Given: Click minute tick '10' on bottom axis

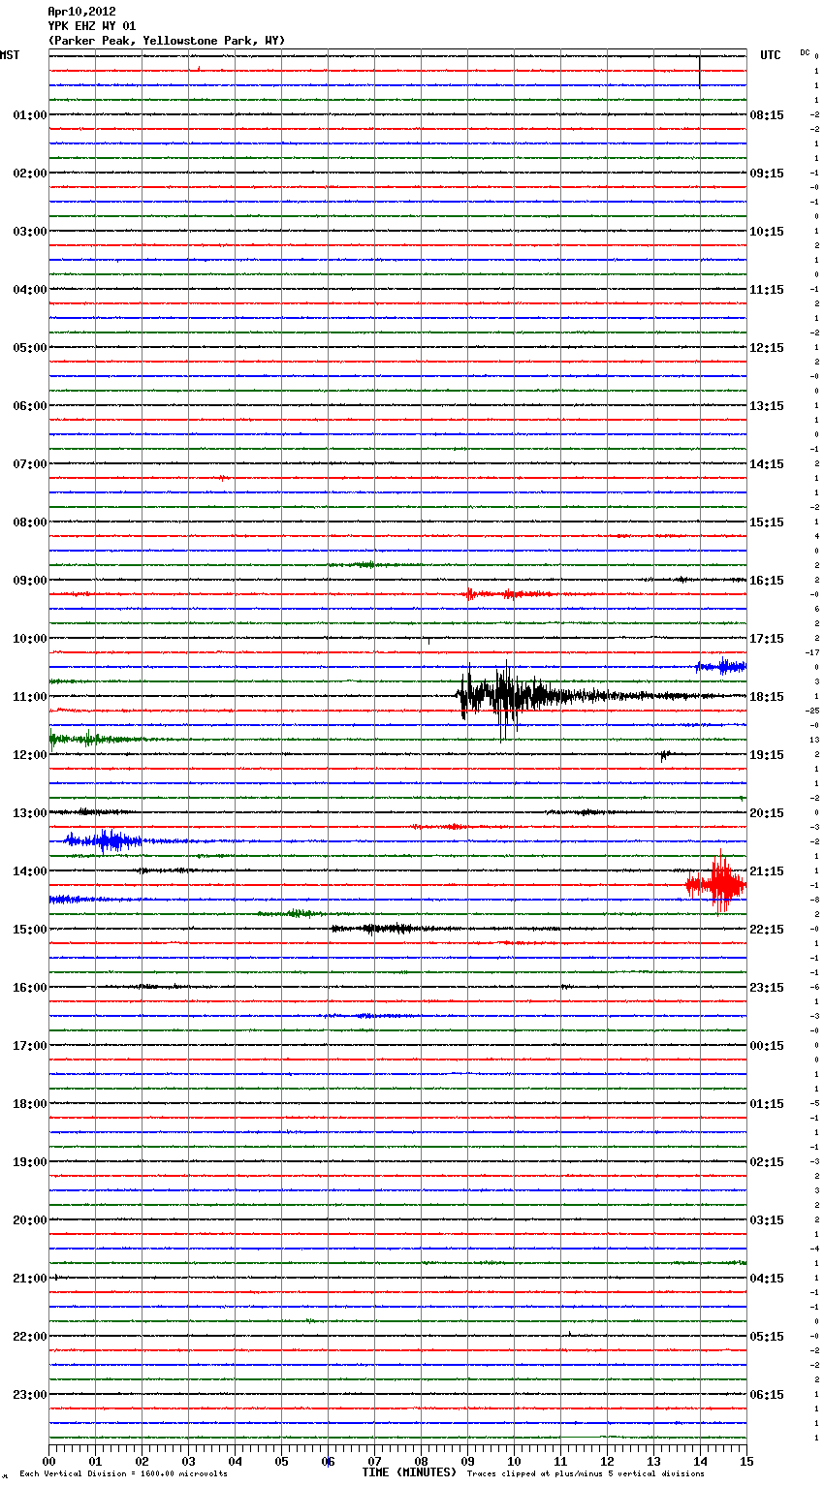Looking at the screenshot, I should coord(514,1461).
